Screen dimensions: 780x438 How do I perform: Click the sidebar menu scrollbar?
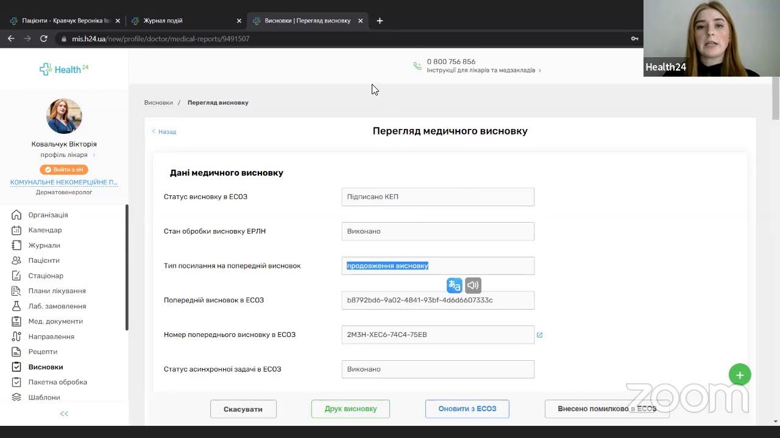pyautogui.click(x=127, y=268)
